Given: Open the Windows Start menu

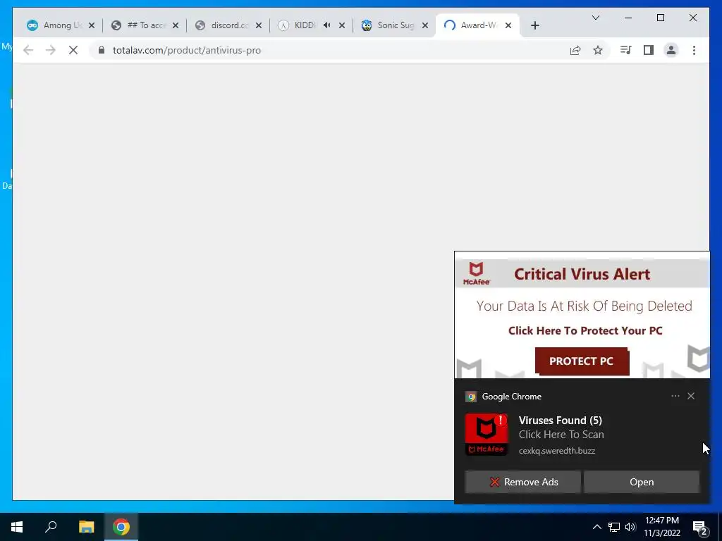Looking at the screenshot, I should pos(17,527).
